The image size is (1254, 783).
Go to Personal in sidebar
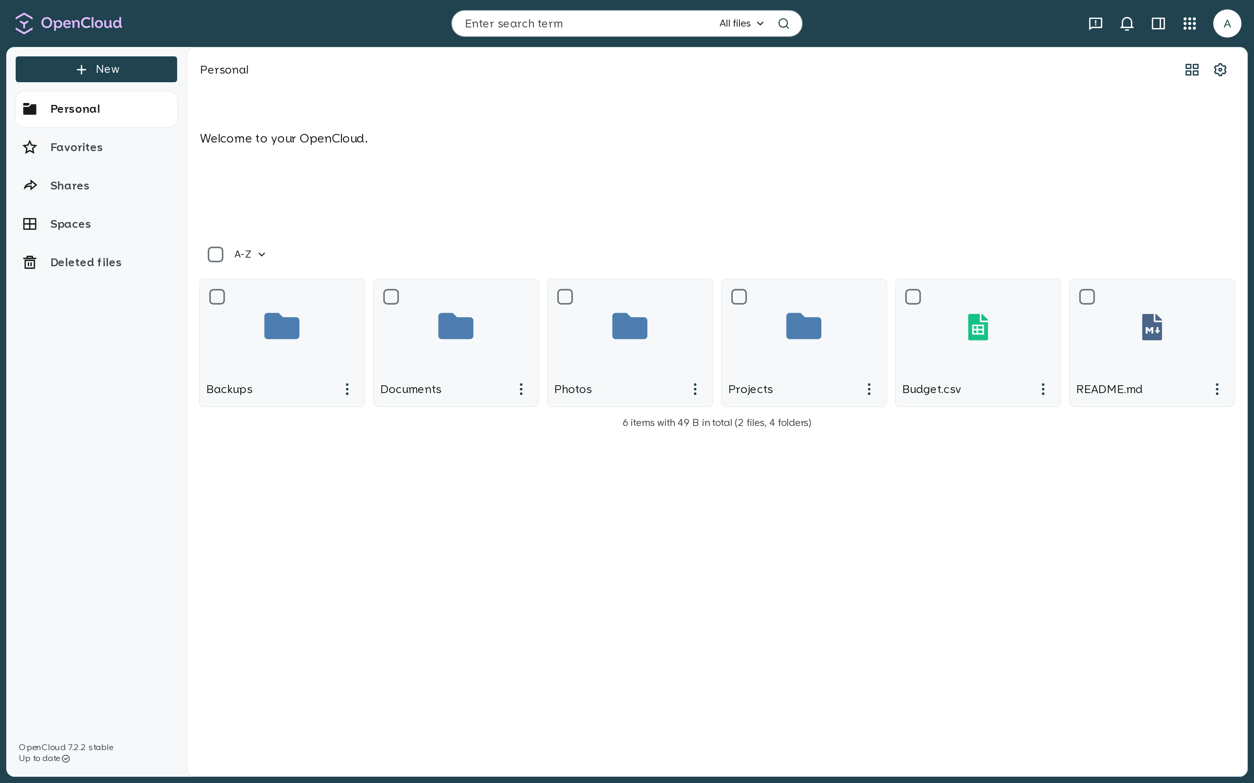pos(96,109)
